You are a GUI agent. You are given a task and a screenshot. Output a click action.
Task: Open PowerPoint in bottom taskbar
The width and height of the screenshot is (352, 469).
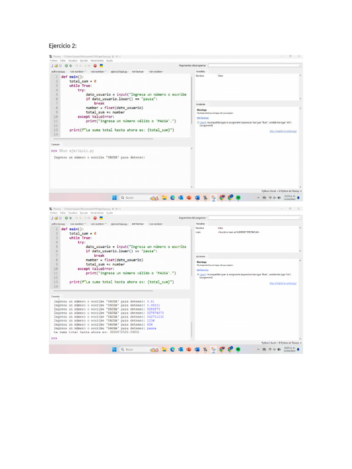(x=189, y=349)
